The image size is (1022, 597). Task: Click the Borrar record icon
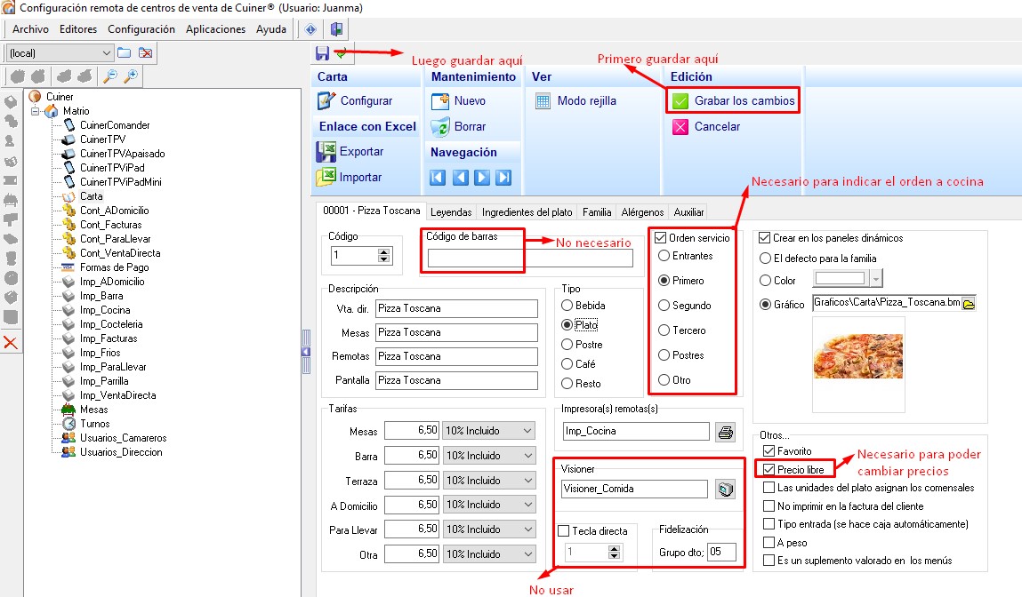coord(440,127)
